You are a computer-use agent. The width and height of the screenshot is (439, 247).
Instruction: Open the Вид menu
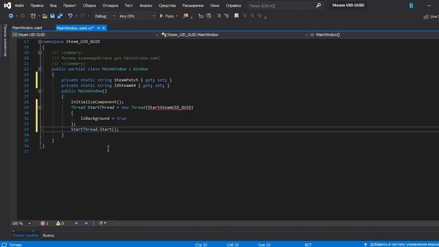pyautogui.click(x=53, y=5)
